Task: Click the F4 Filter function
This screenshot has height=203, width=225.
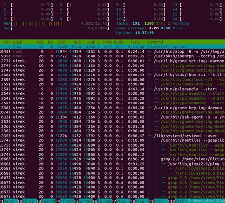Action: (x=65, y=201)
